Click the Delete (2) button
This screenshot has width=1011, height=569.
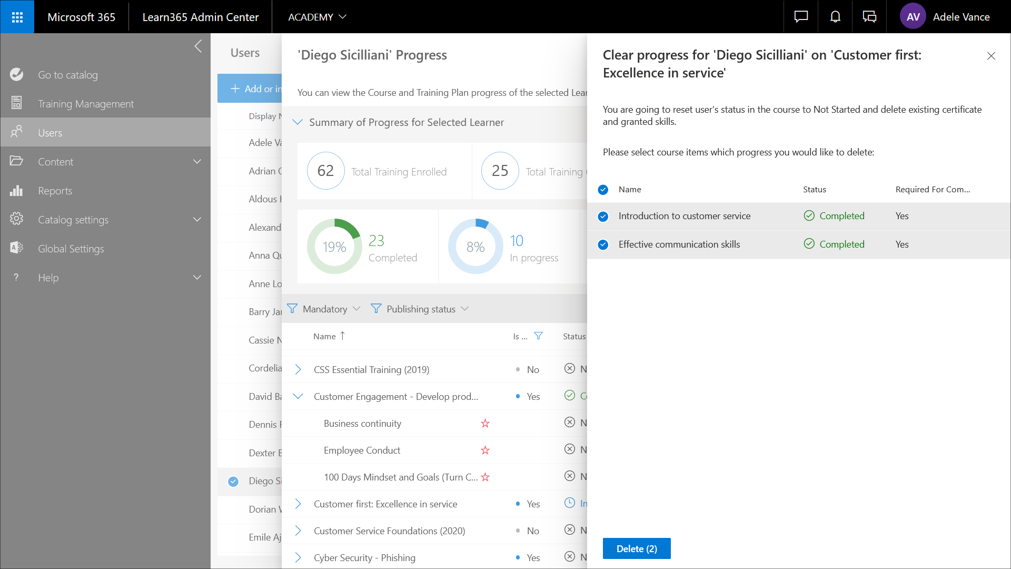tap(636, 548)
